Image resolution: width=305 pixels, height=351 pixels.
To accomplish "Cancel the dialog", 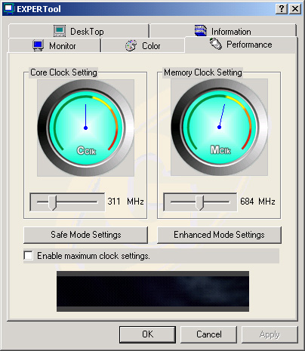I will tap(208, 334).
